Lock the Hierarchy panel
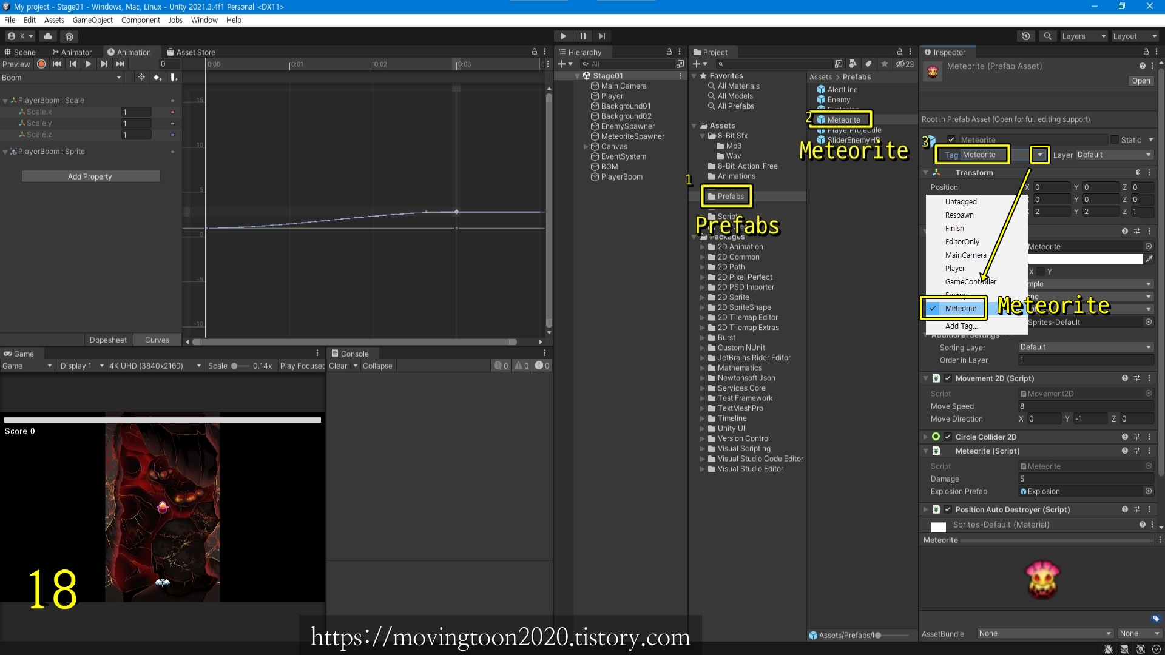 click(669, 52)
